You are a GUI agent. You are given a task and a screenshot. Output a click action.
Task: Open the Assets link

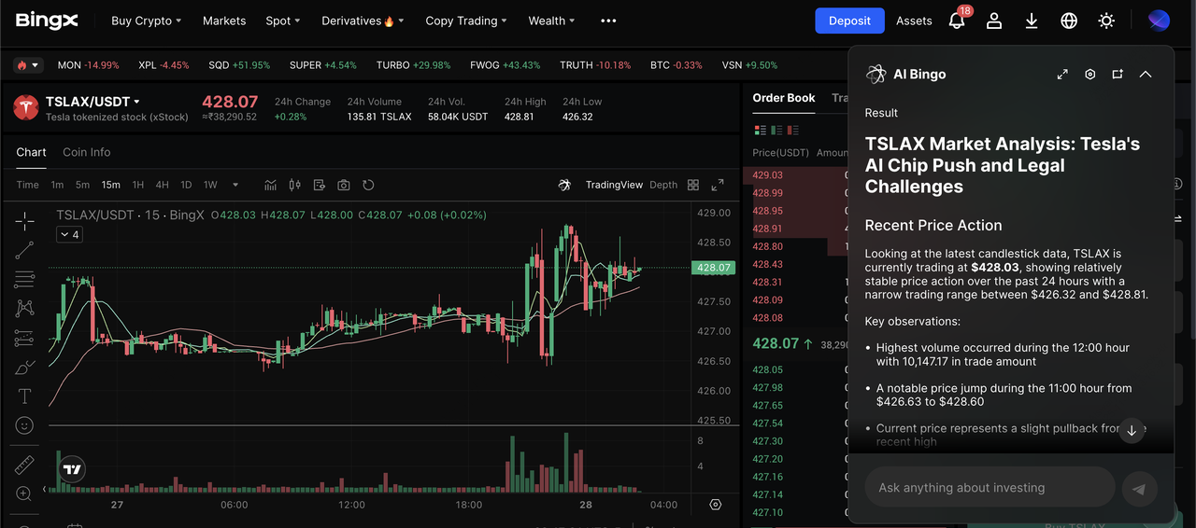click(914, 21)
